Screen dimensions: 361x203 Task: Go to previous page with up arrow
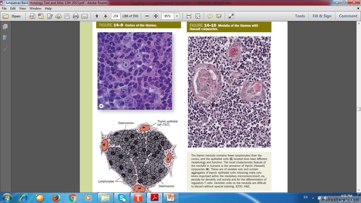pos(97,16)
